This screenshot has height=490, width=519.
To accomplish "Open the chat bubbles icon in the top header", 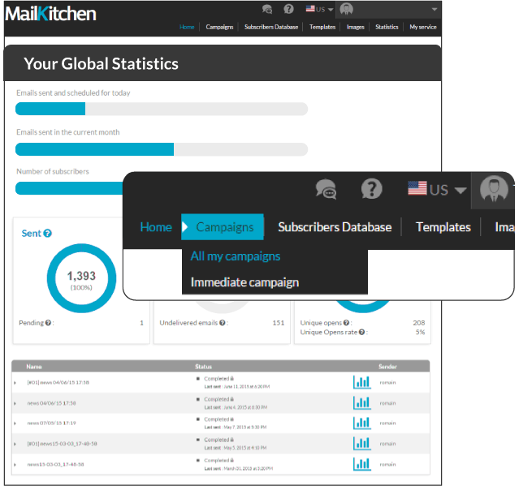I will pyautogui.click(x=266, y=9).
